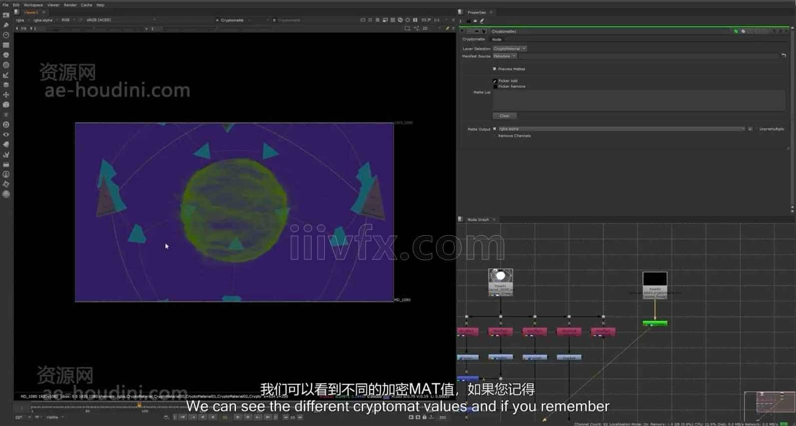Click the go to first frame button
Screen dimensions: 796x426
coord(183,418)
